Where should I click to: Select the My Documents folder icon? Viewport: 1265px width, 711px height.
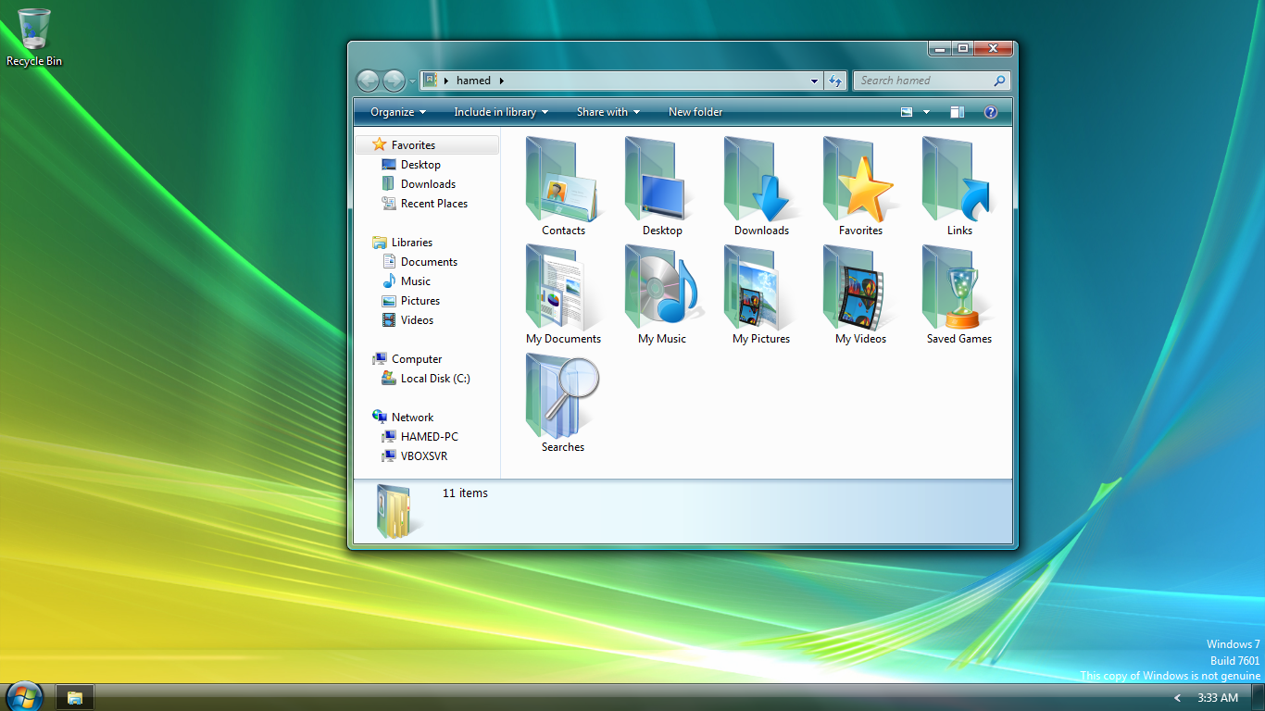click(x=563, y=288)
